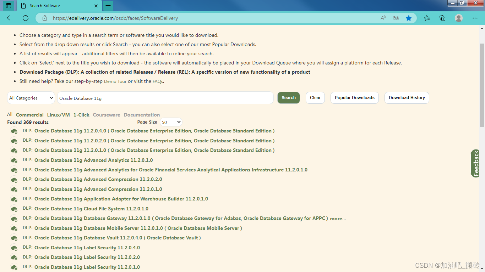Open the translate page icon

396,18
